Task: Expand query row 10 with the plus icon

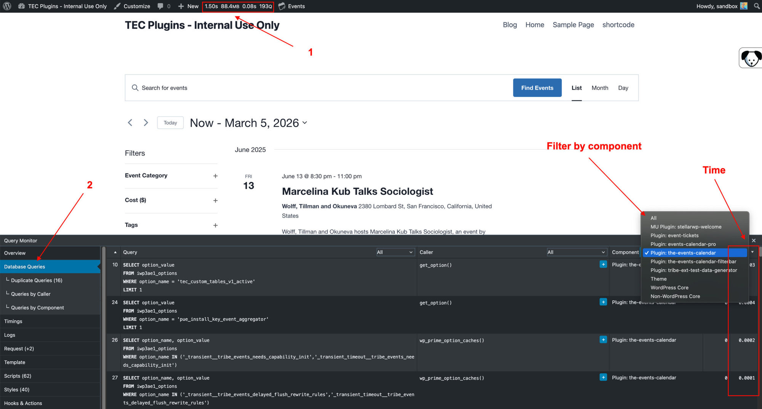Action: [x=603, y=264]
